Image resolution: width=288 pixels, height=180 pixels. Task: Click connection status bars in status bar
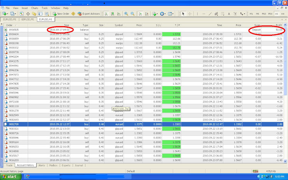255,171
